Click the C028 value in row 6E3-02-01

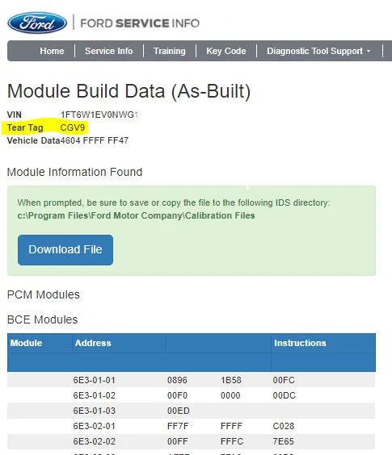click(284, 426)
